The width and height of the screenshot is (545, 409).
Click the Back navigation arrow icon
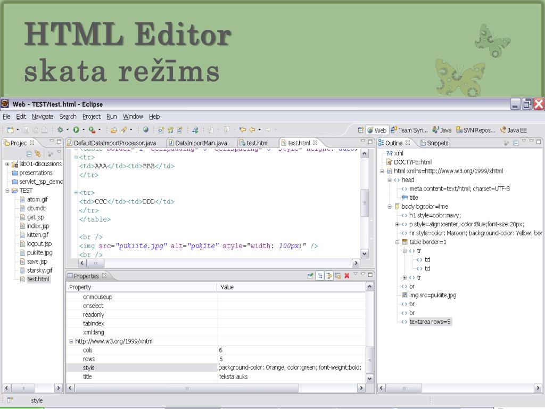coord(252,130)
